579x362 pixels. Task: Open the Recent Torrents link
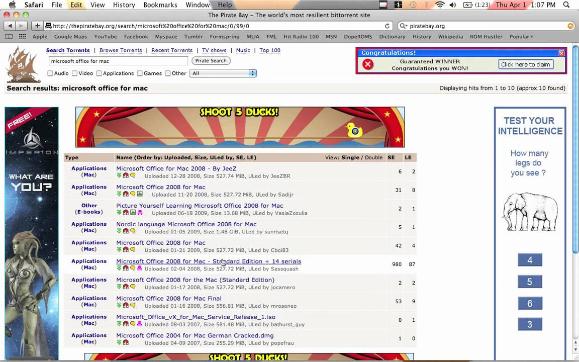tap(172, 50)
